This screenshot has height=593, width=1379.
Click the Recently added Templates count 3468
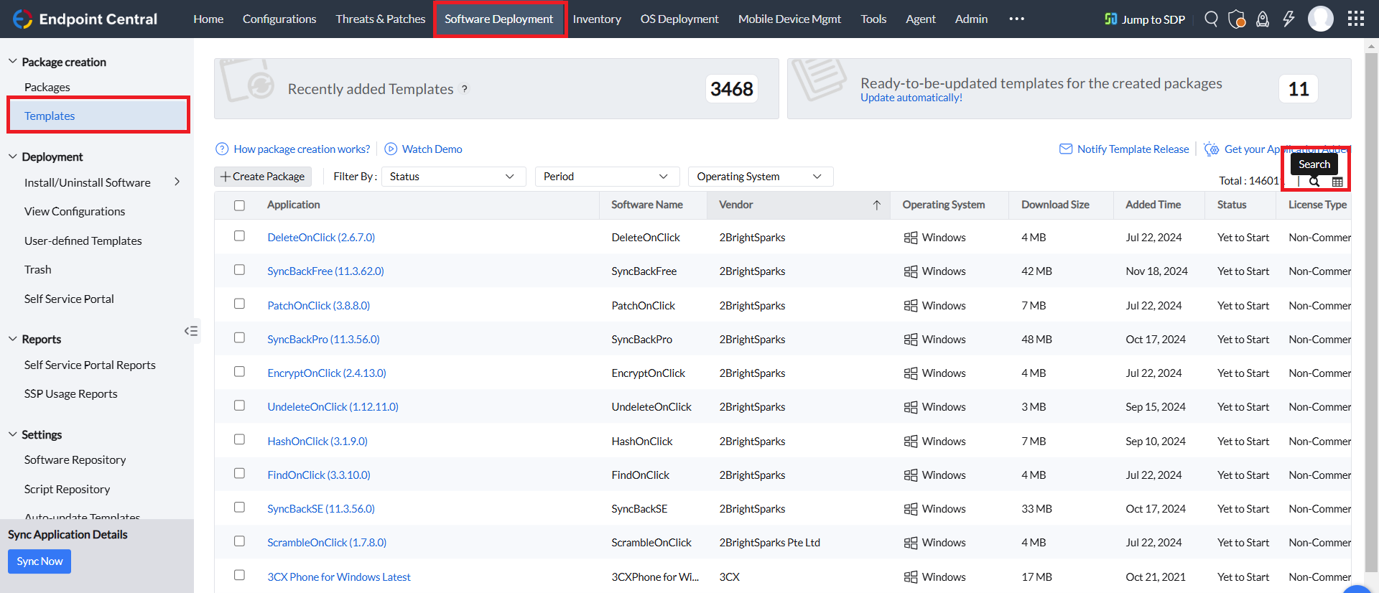(x=732, y=89)
